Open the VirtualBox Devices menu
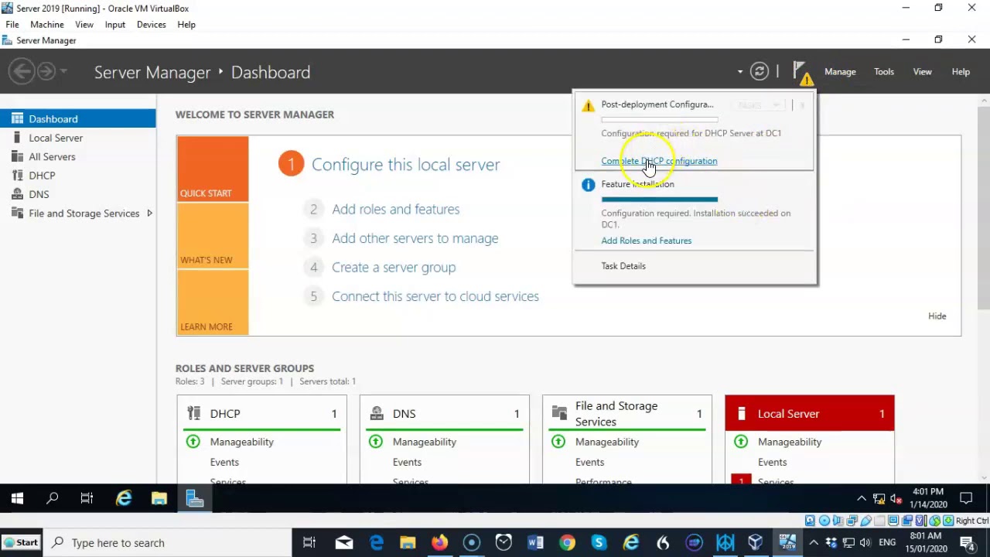Image resolution: width=990 pixels, height=557 pixels. click(151, 25)
